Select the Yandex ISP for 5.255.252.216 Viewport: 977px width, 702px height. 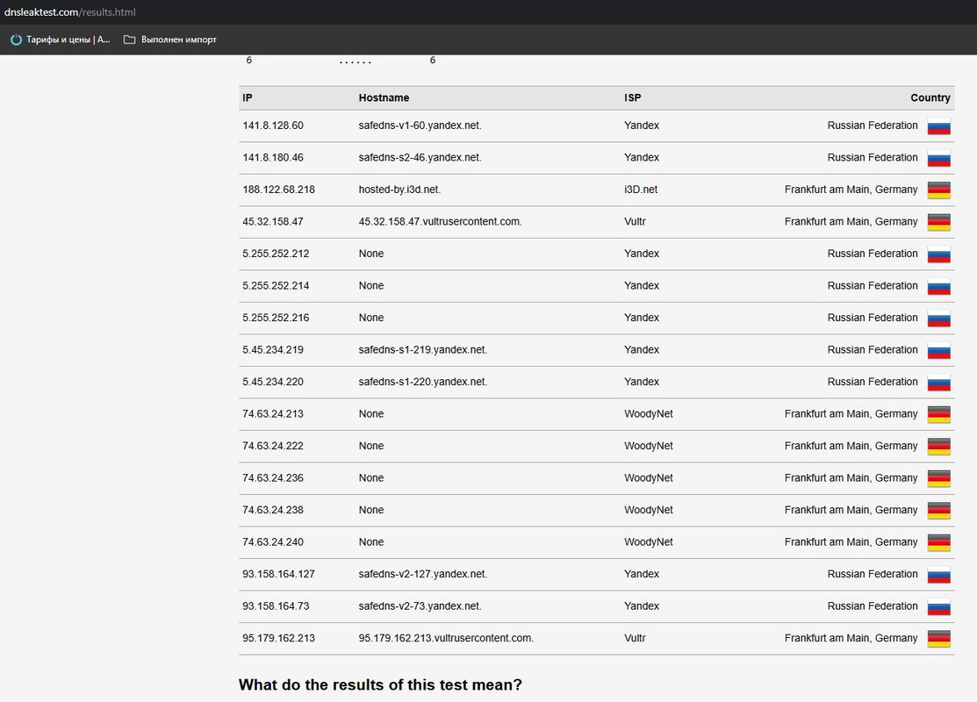coord(642,318)
